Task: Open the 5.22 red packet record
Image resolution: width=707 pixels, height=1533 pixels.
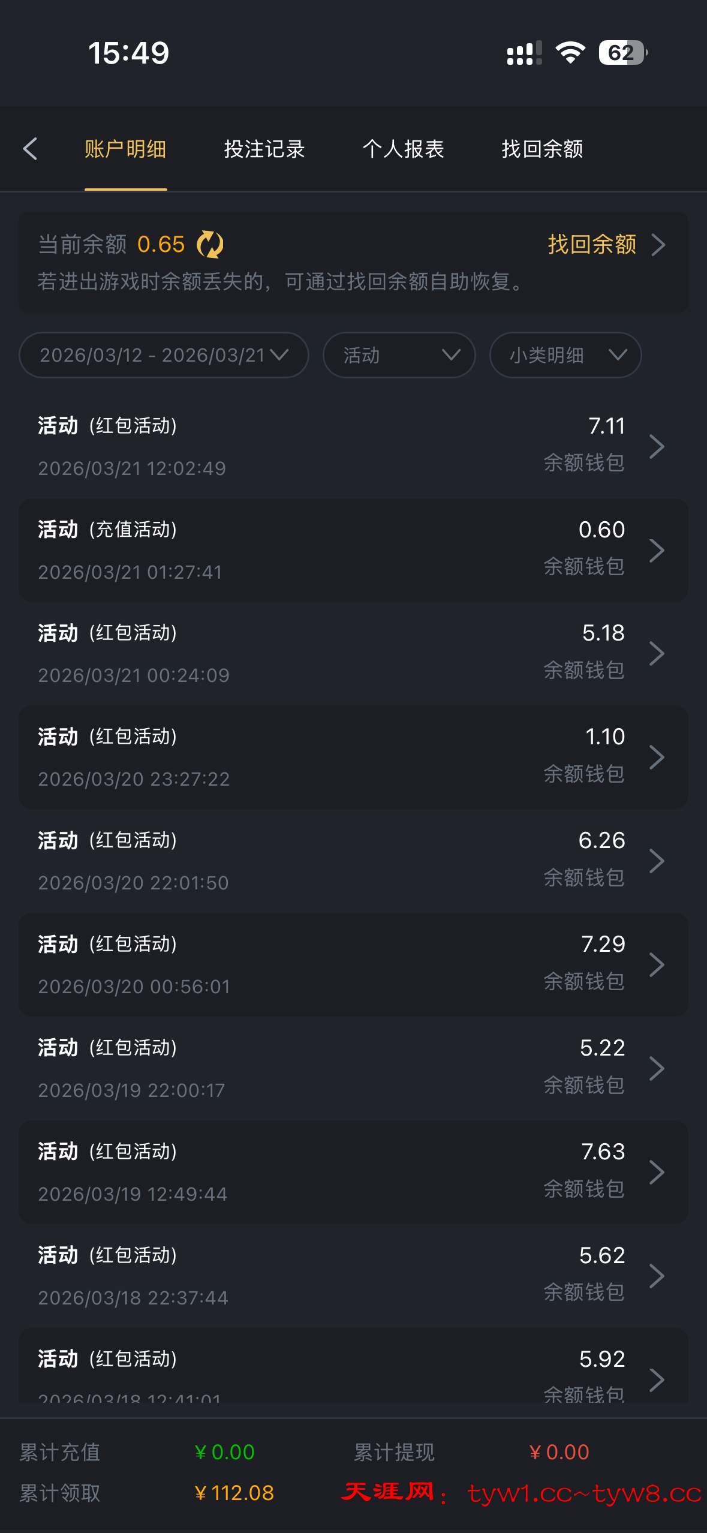Action: click(353, 1068)
